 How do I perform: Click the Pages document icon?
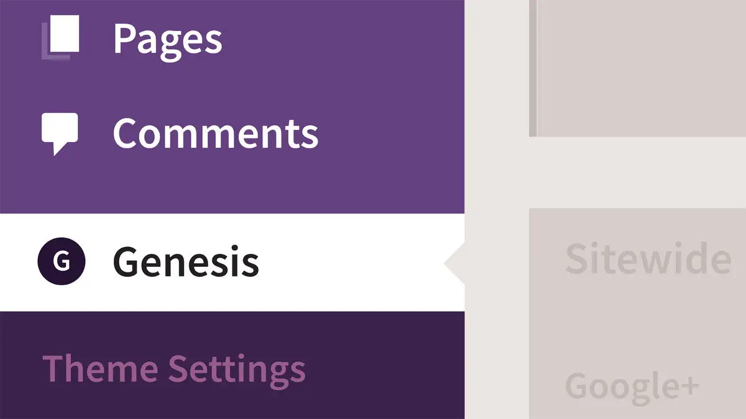(61, 38)
